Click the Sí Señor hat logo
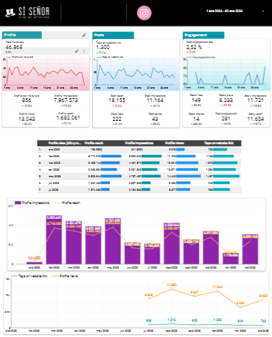The height and width of the screenshot is (337, 272). coord(10,13)
